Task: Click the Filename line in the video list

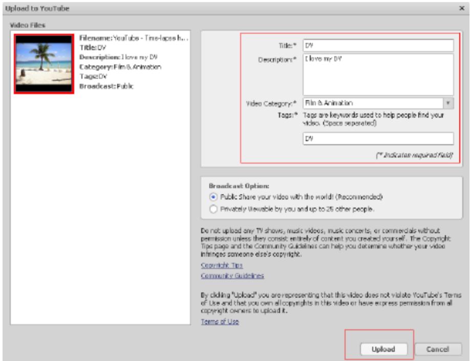Action: (134, 38)
